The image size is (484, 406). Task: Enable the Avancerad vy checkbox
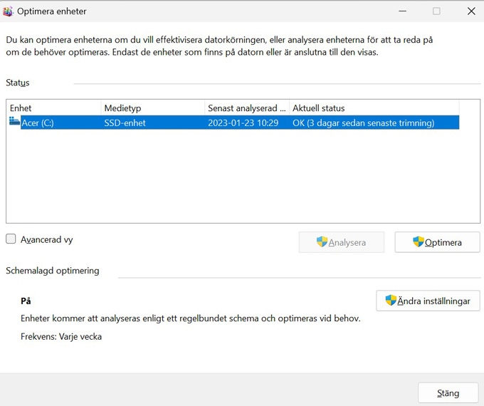click(x=11, y=239)
